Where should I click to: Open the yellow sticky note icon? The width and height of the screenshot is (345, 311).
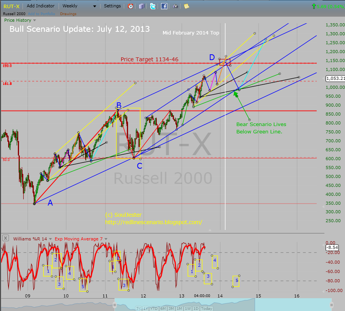[186, 6]
